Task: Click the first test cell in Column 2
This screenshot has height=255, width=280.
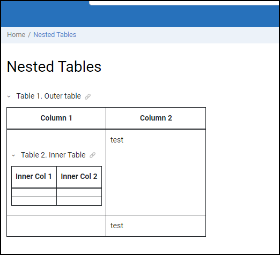Action: click(156, 172)
